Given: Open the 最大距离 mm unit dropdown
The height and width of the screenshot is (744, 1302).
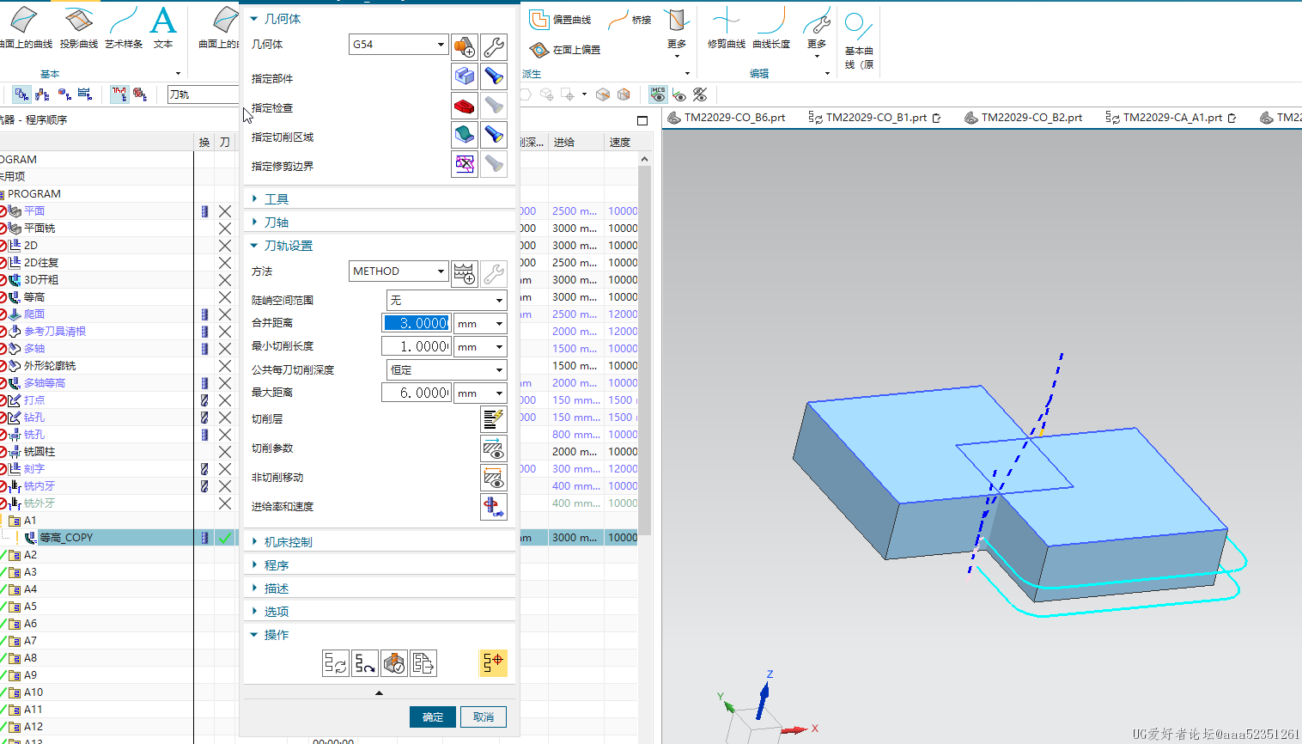Looking at the screenshot, I should tap(480, 393).
